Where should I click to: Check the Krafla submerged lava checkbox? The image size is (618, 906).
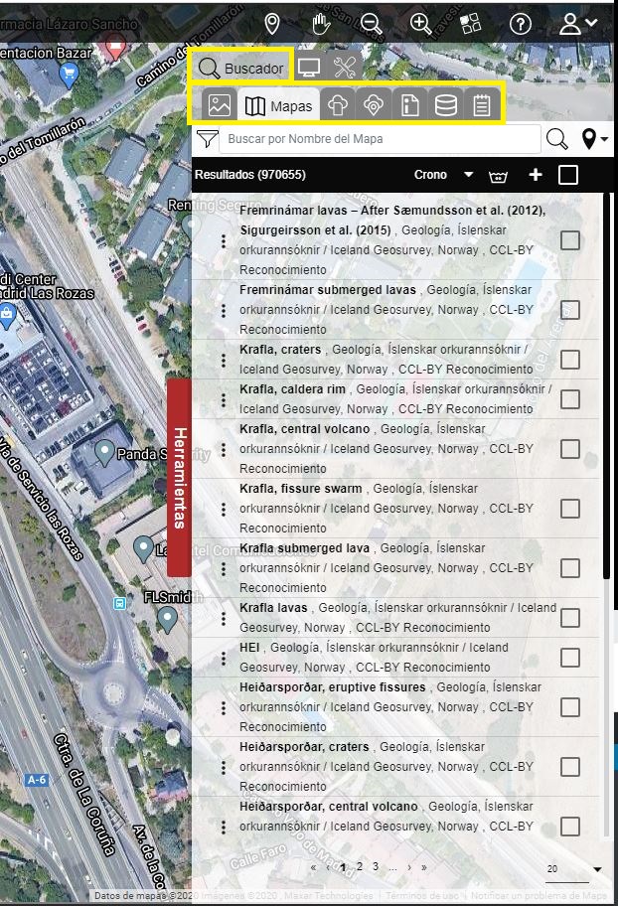click(570, 568)
